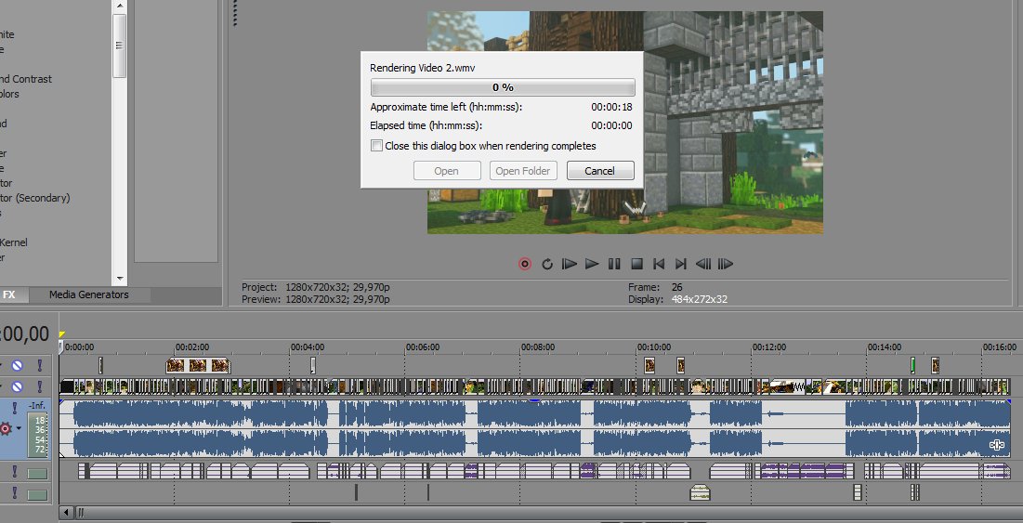The height and width of the screenshot is (523, 1023).
Task: Mute the top video track
Action: (18, 366)
